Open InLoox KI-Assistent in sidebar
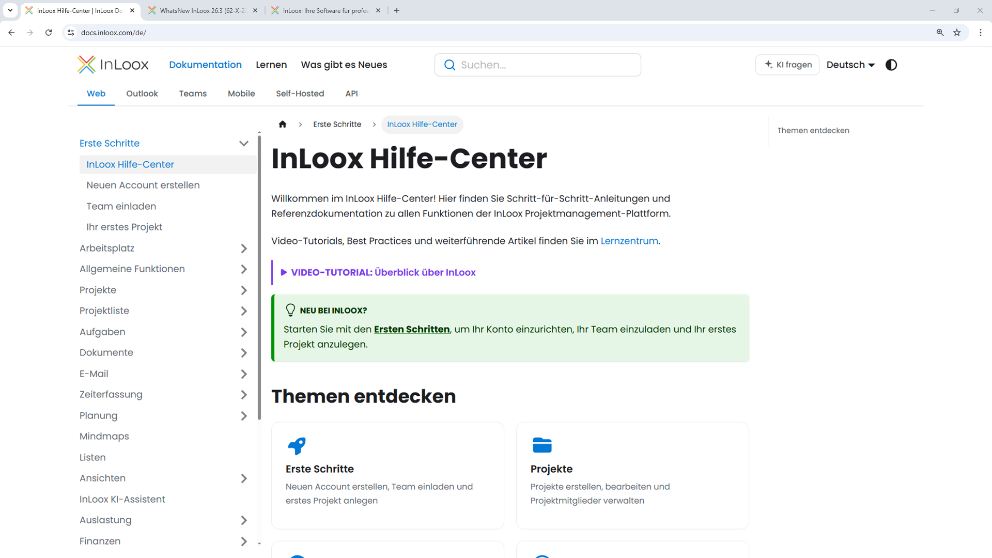The height and width of the screenshot is (558, 992). tap(122, 500)
